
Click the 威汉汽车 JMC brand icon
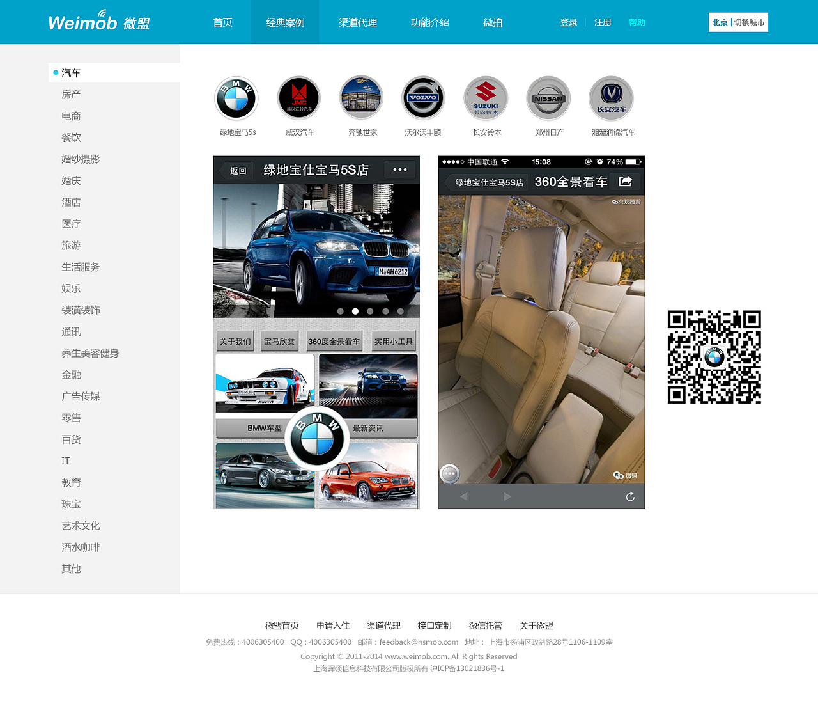coord(298,97)
